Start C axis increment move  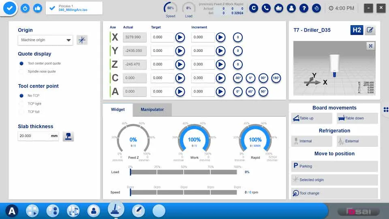coord(220,78)
